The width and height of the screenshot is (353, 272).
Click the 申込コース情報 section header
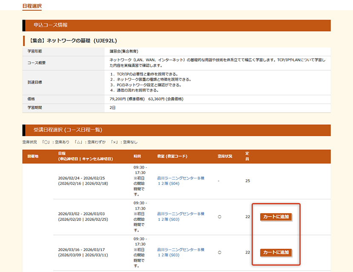click(50, 26)
